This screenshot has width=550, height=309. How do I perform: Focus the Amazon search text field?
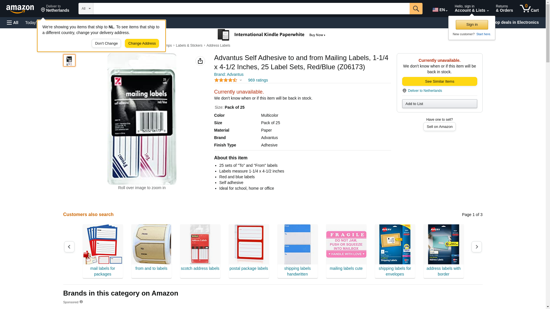[x=251, y=9]
